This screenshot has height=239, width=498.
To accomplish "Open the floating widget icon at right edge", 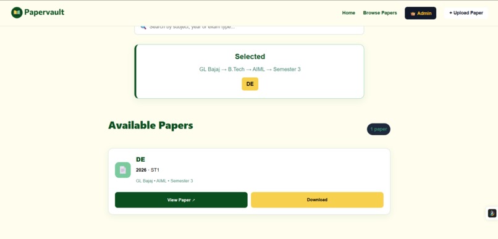I will point(492,213).
